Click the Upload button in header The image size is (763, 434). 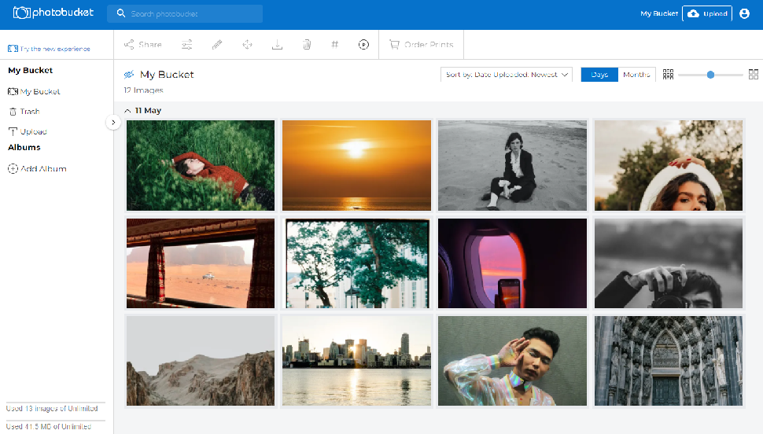pos(707,13)
